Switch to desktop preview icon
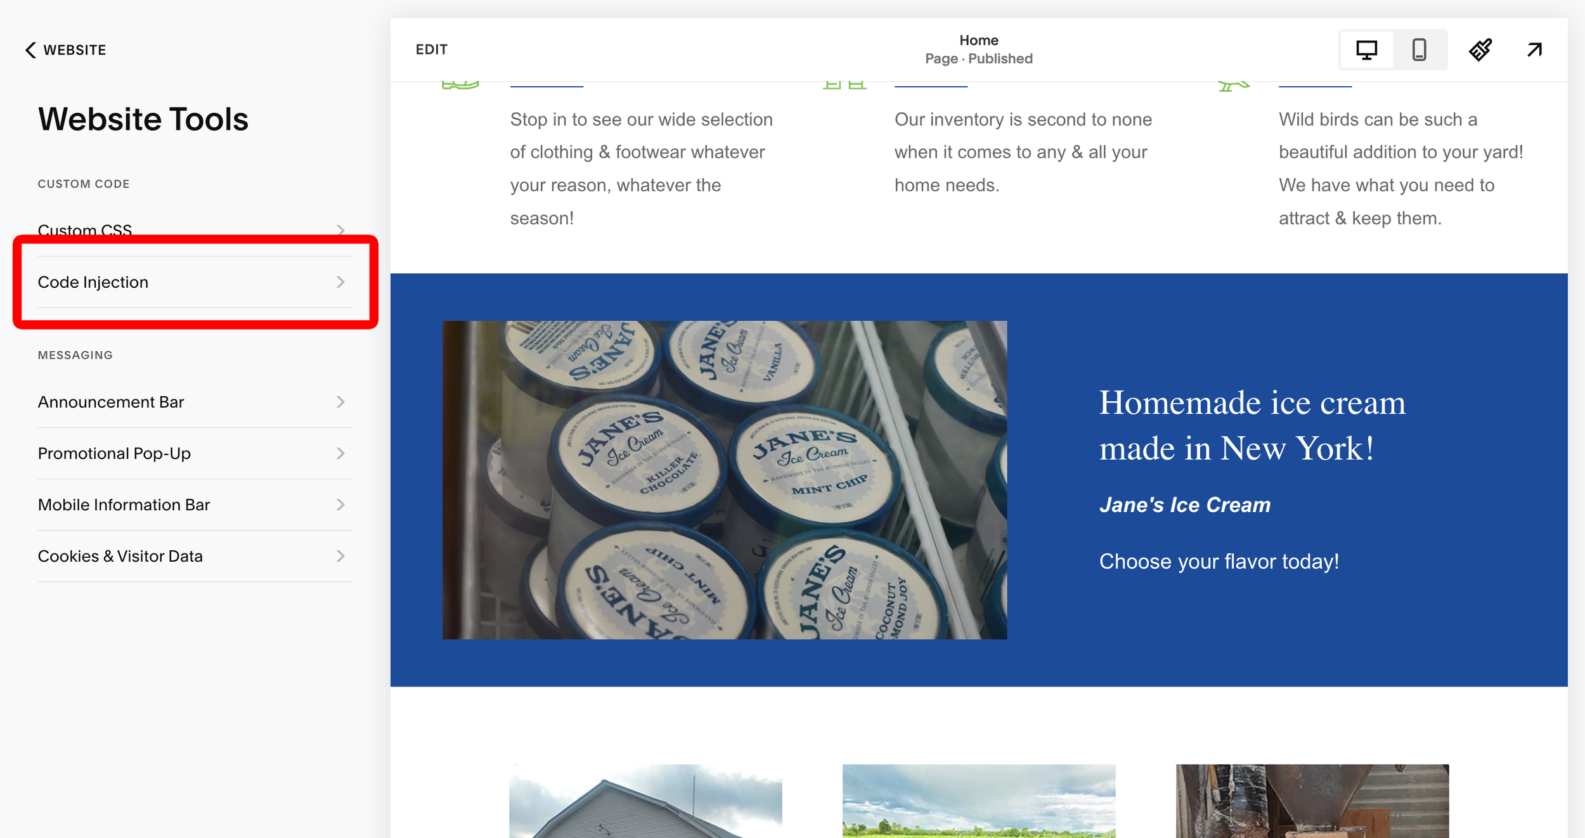The height and width of the screenshot is (838, 1585). pos(1366,49)
